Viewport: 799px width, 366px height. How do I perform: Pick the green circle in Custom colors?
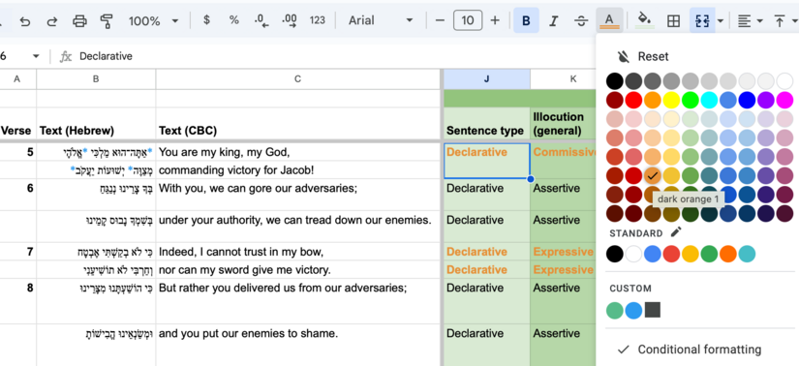coord(615,310)
